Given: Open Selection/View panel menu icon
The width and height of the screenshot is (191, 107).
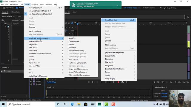Looking at the screenshot, I should [167, 87].
